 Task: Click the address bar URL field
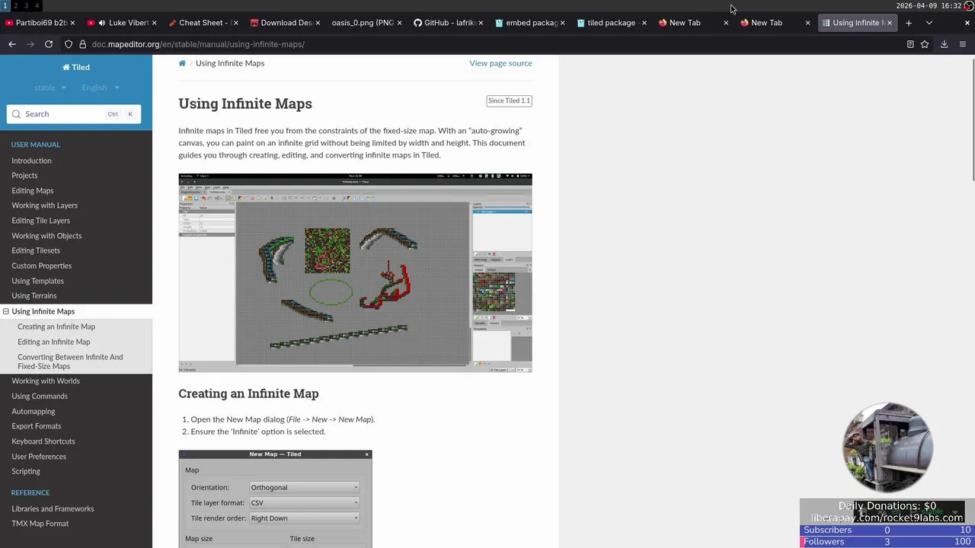(x=487, y=44)
